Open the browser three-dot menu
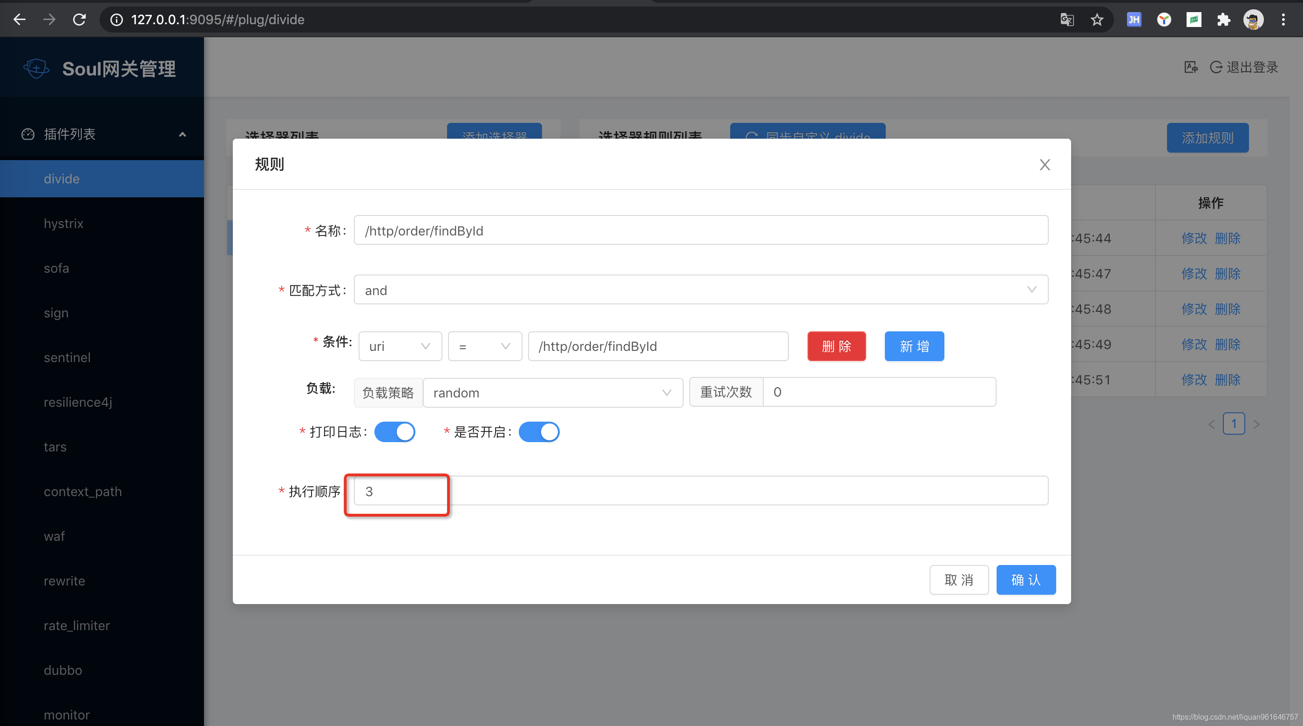This screenshot has height=726, width=1303. [x=1283, y=20]
